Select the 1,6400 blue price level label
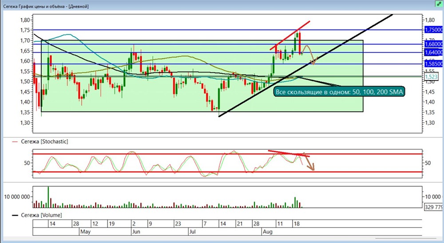 tap(433, 52)
